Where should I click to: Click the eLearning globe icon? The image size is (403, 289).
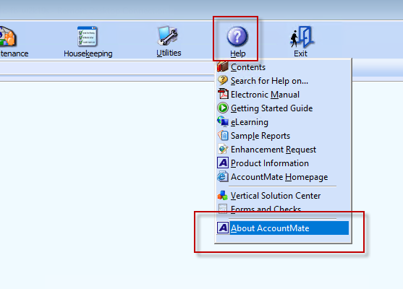coord(223,121)
